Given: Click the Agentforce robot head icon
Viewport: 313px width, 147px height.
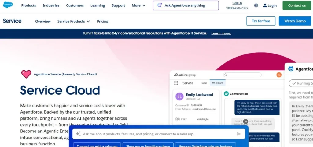Looking at the screenshot, I should pyautogui.click(x=291, y=69).
